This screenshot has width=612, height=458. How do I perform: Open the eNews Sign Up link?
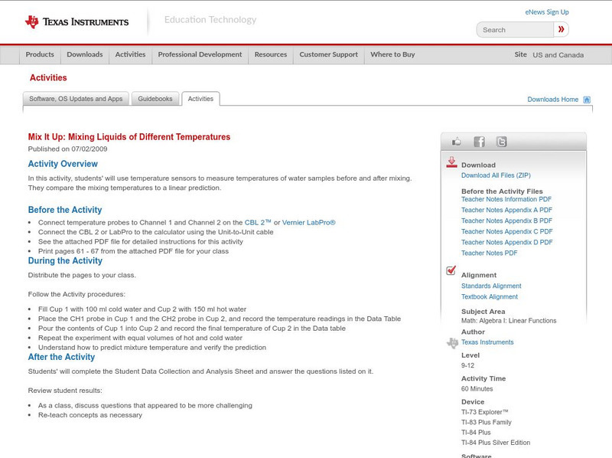coord(547,12)
